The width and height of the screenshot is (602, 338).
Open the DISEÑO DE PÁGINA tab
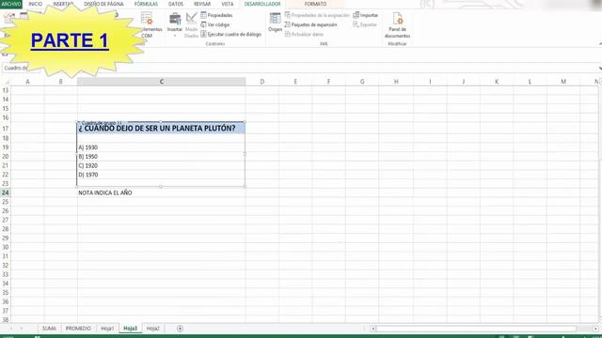pos(103,4)
